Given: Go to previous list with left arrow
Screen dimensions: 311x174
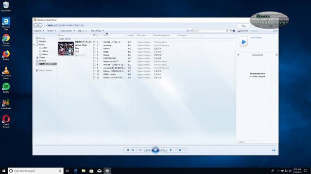Looking at the screenshot, I should (x=239, y=55).
